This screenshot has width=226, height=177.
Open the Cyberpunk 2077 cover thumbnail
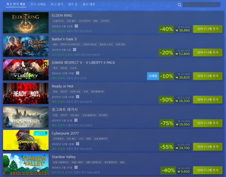click(26, 140)
